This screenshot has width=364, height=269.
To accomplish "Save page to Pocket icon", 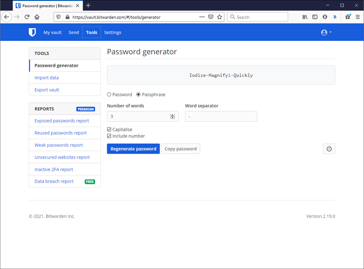I will tap(211, 17).
